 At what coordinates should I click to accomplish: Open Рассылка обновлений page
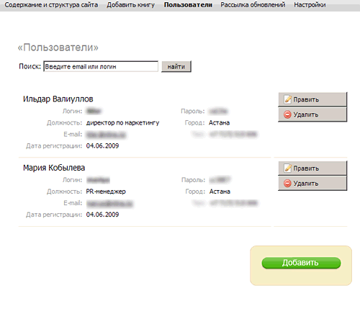point(253,5)
